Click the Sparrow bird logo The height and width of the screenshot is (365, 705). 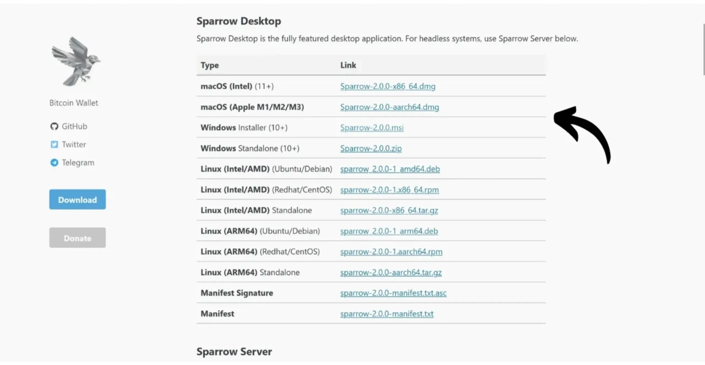point(75,61)
